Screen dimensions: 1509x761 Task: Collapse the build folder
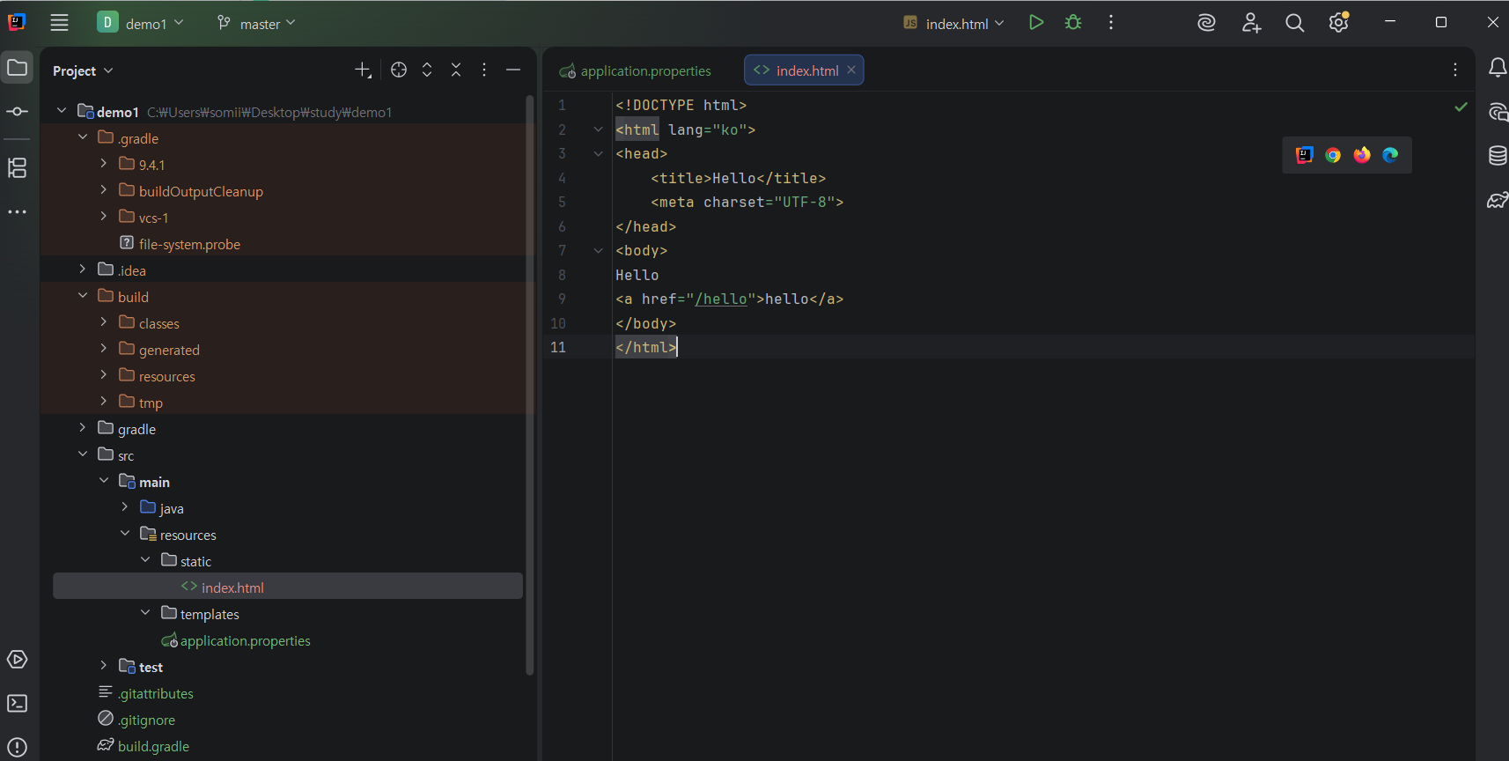[x=83, y=296]
